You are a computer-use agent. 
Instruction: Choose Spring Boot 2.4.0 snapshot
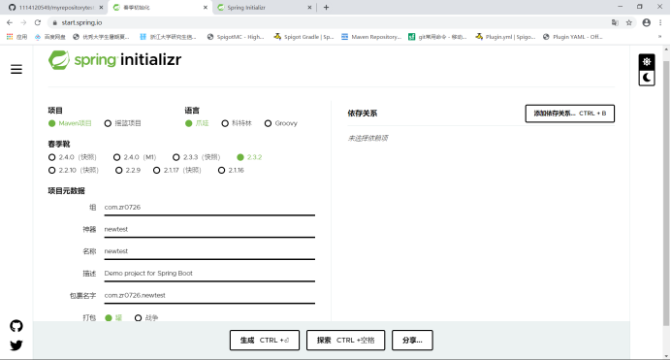point(73,157)
